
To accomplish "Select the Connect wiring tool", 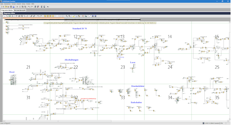I will click(x=7, y=16).
